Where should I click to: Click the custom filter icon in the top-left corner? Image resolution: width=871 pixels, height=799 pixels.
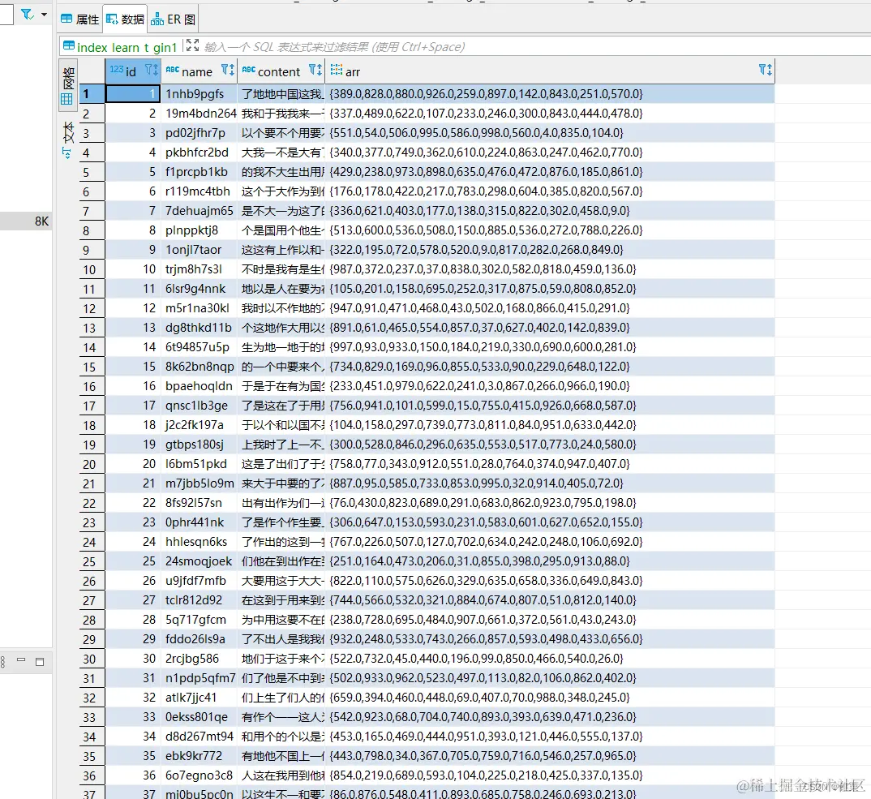point(27,14)
